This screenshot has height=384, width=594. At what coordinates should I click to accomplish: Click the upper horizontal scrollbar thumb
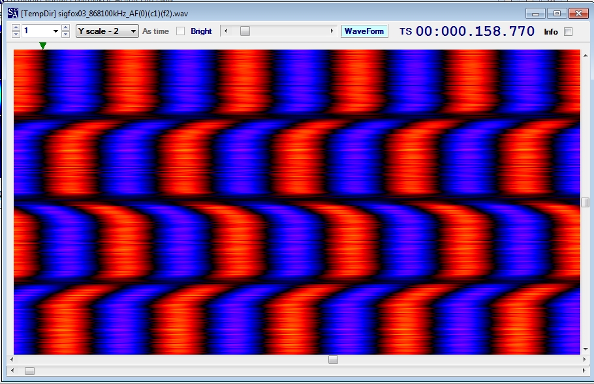tap(333, 359)
